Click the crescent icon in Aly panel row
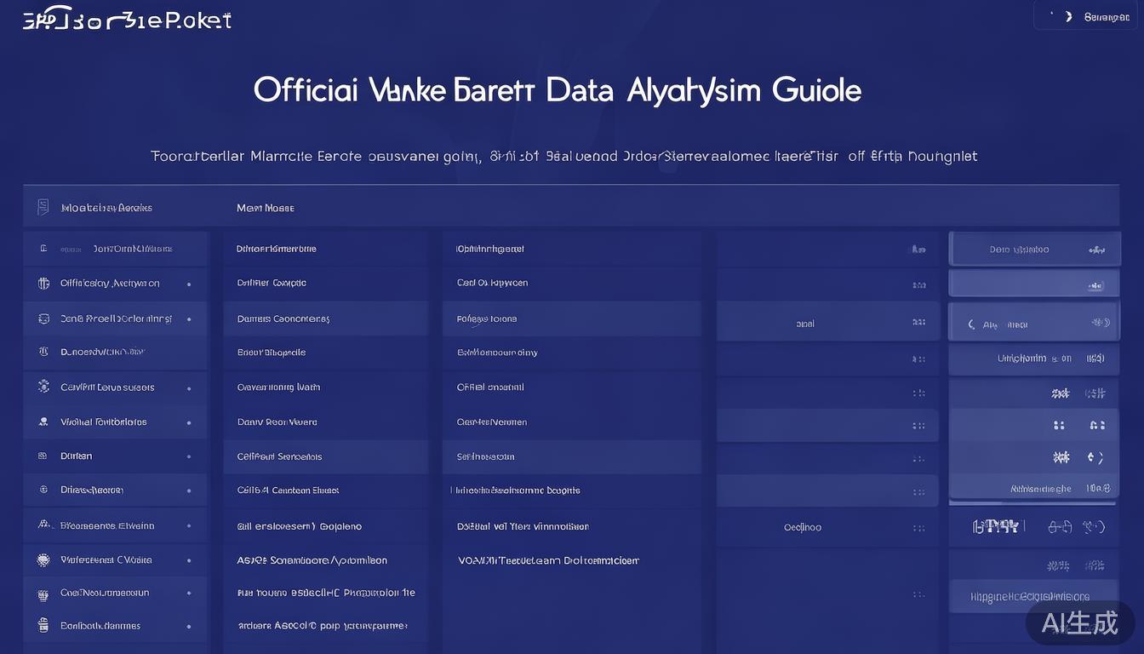 point(971,324)
